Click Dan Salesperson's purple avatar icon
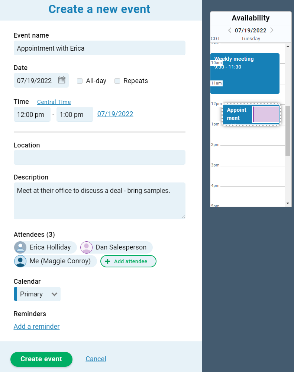 coord(86,248)
